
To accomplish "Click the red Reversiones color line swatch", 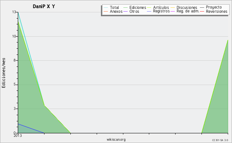I will click(x=202, y=11).
